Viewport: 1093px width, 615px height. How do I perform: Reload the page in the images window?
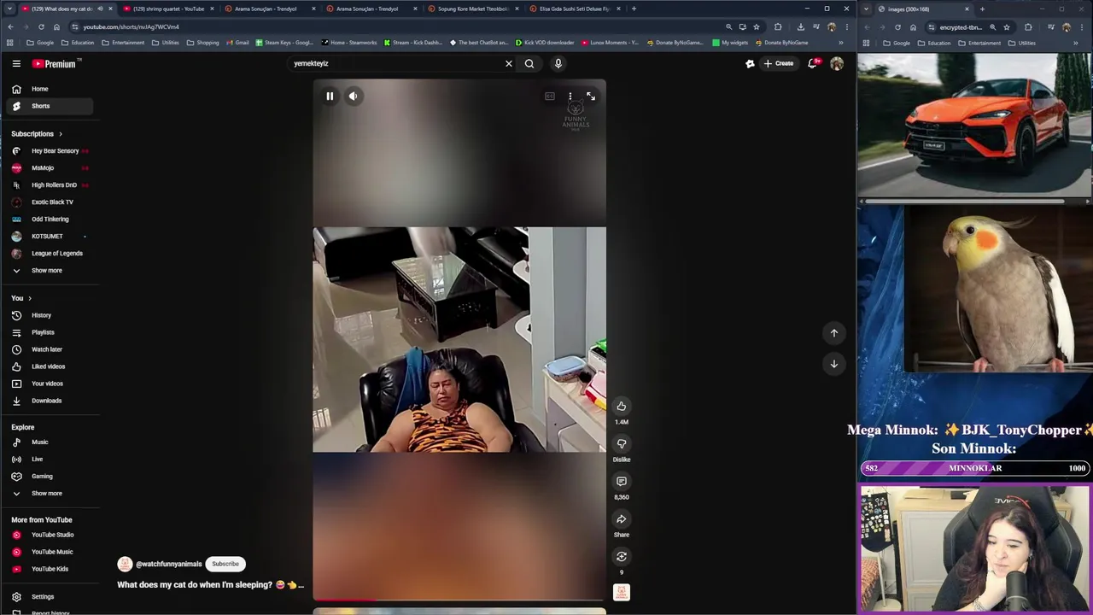pos(897,26)
